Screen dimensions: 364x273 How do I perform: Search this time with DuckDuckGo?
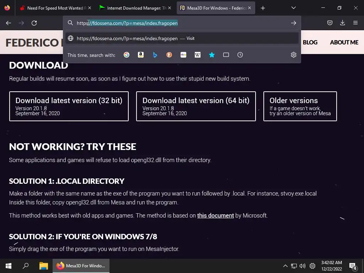pyautogui.click(x=169, y=55)
